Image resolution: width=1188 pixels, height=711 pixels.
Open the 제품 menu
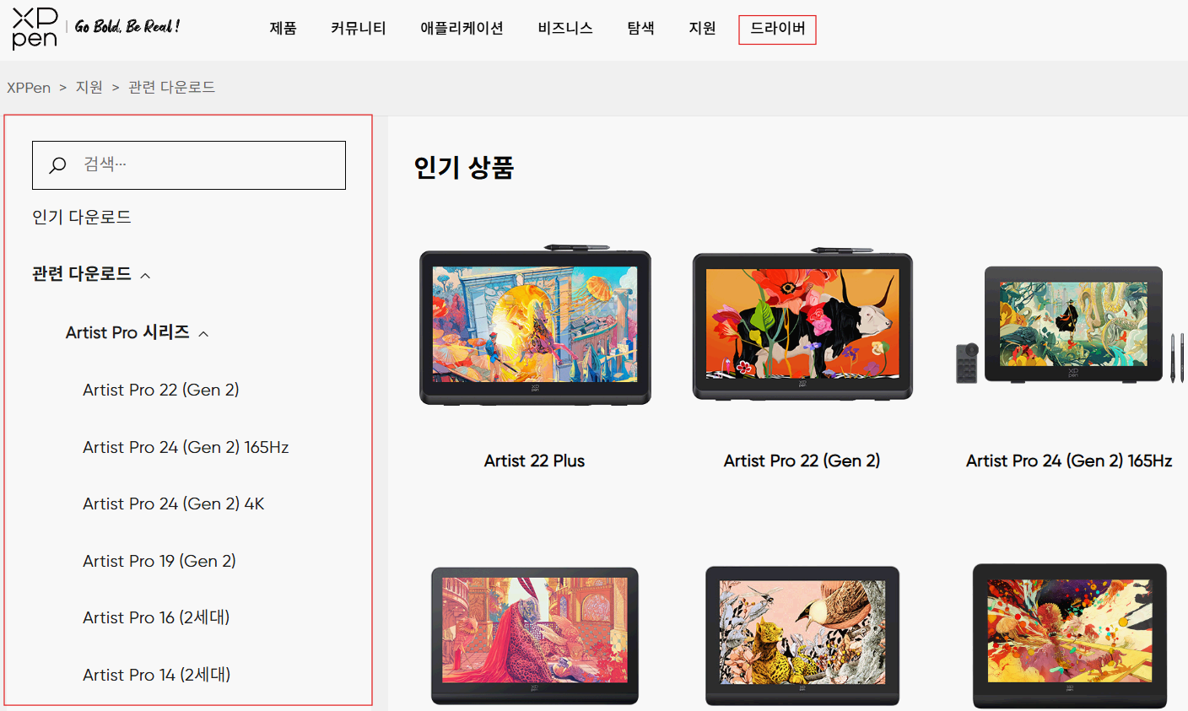point(283,28)
